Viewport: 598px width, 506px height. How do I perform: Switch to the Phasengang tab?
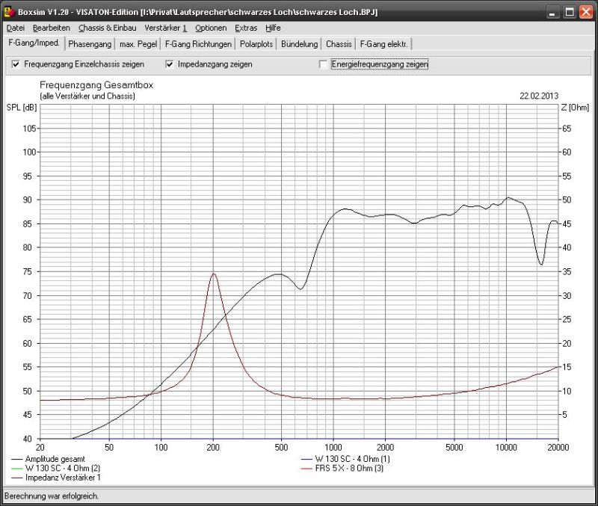click(x=90, y=44)
